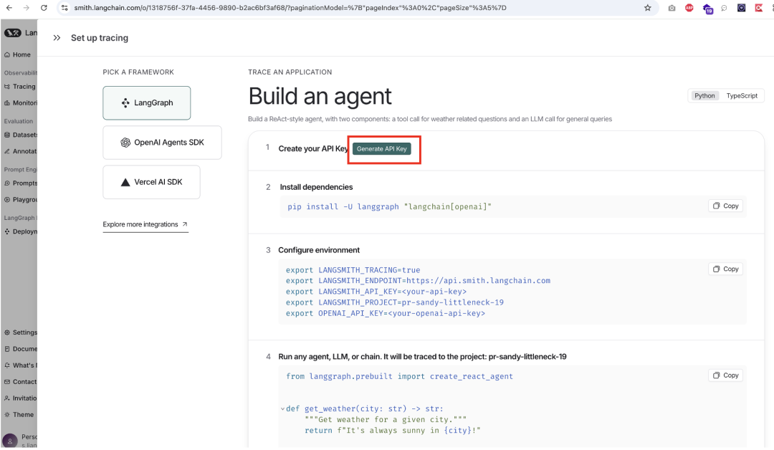
Task: Open Tracing in the sidebar
Action: tap(20, 87)
